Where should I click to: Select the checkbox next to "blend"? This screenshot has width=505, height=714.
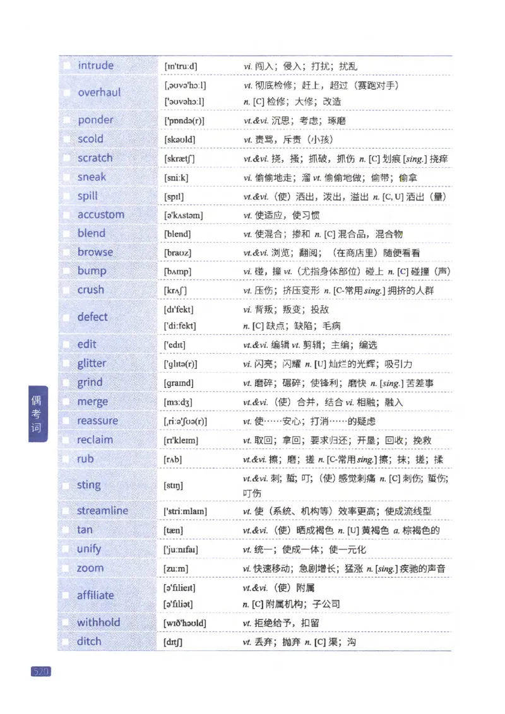[68, 233]
